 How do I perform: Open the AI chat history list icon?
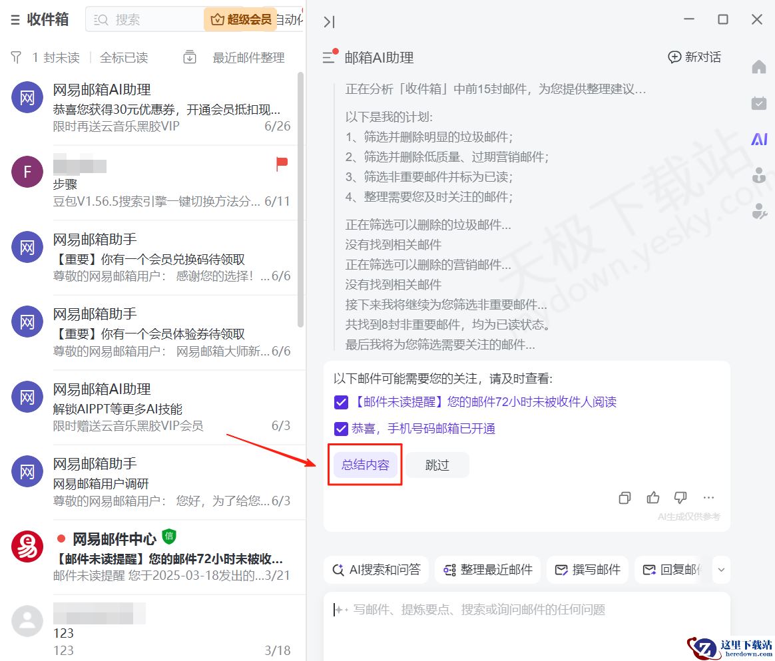click(x=330, y=57)
